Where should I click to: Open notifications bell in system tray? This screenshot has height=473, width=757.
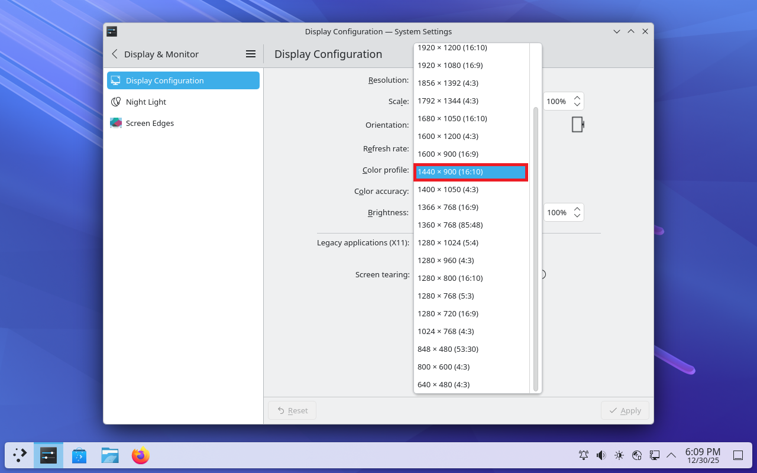584,455
